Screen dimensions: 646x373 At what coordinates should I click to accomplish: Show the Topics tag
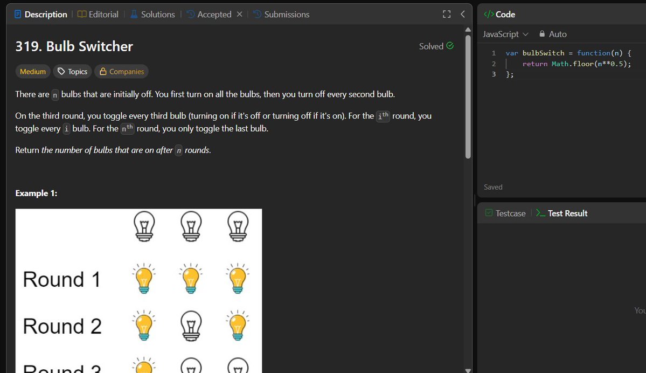(x=73, y=71)
